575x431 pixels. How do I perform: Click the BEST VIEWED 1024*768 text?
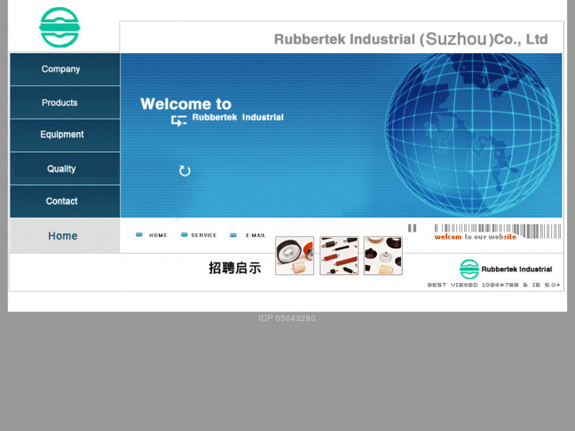coord(494,285)
